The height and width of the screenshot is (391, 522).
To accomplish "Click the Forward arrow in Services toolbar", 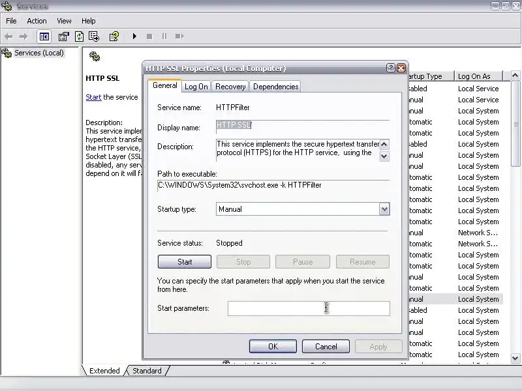I will tap(23, 36).
